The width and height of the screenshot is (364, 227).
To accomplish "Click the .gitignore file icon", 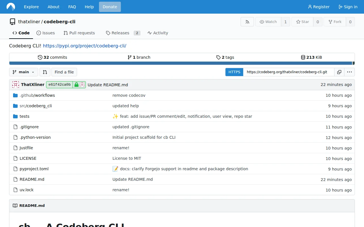I will [x=15, y=127].
